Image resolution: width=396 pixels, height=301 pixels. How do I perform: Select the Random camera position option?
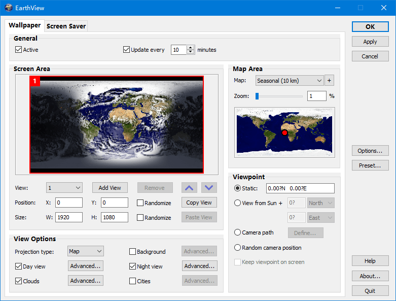pyautogui.click(x=237, y=248)
